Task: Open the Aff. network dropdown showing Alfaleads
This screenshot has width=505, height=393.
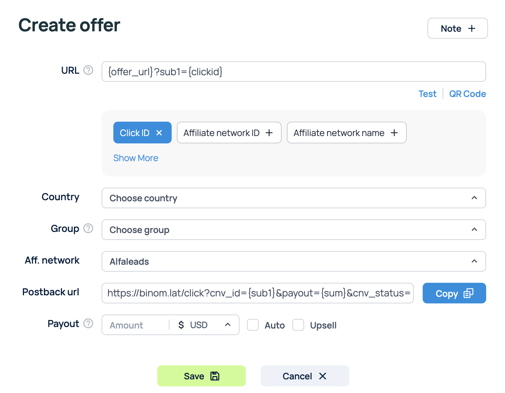Action: 293,261
